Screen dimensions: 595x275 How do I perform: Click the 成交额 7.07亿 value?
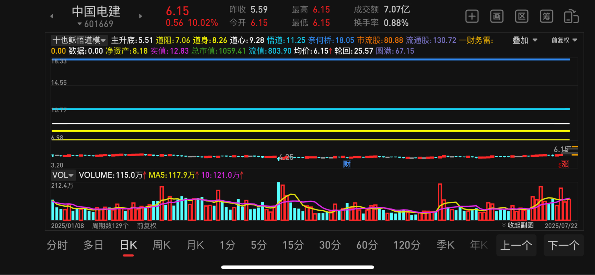(397, 10)
